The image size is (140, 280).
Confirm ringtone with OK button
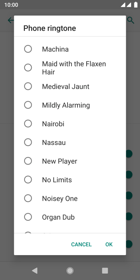point(109,244)
